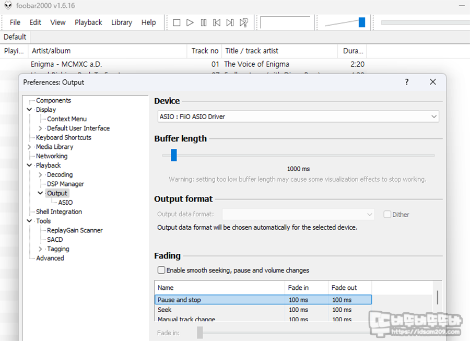
Task: Open Networking preferences page
Action: tap(52, 156)
